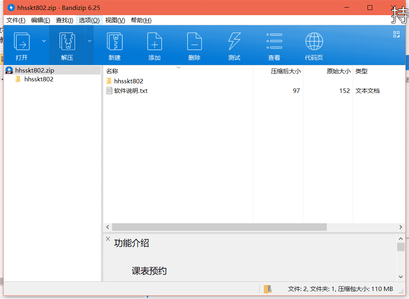
Task: Click the text file icon of 软件说明.txt
Action: [x=109, y=91]
